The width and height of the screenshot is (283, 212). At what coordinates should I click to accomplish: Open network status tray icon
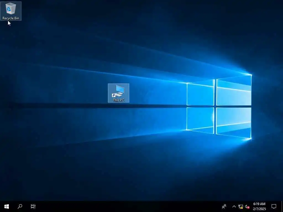[241, 206]
